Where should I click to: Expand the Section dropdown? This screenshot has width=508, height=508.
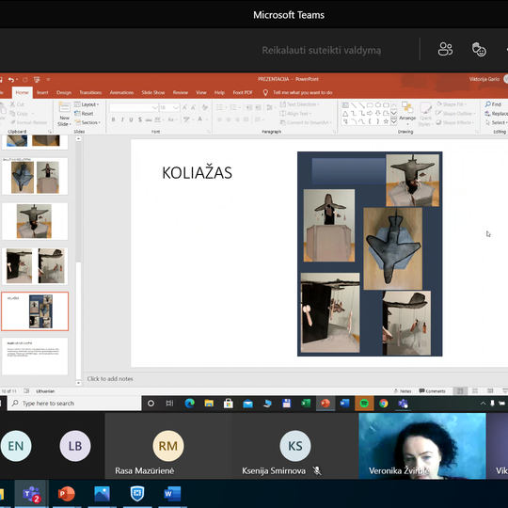[x=87, y=122]
